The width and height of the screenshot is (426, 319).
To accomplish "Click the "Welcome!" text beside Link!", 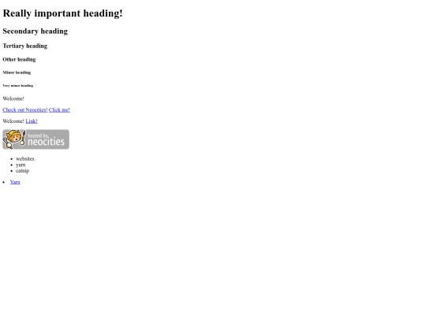I will point(13,121).
